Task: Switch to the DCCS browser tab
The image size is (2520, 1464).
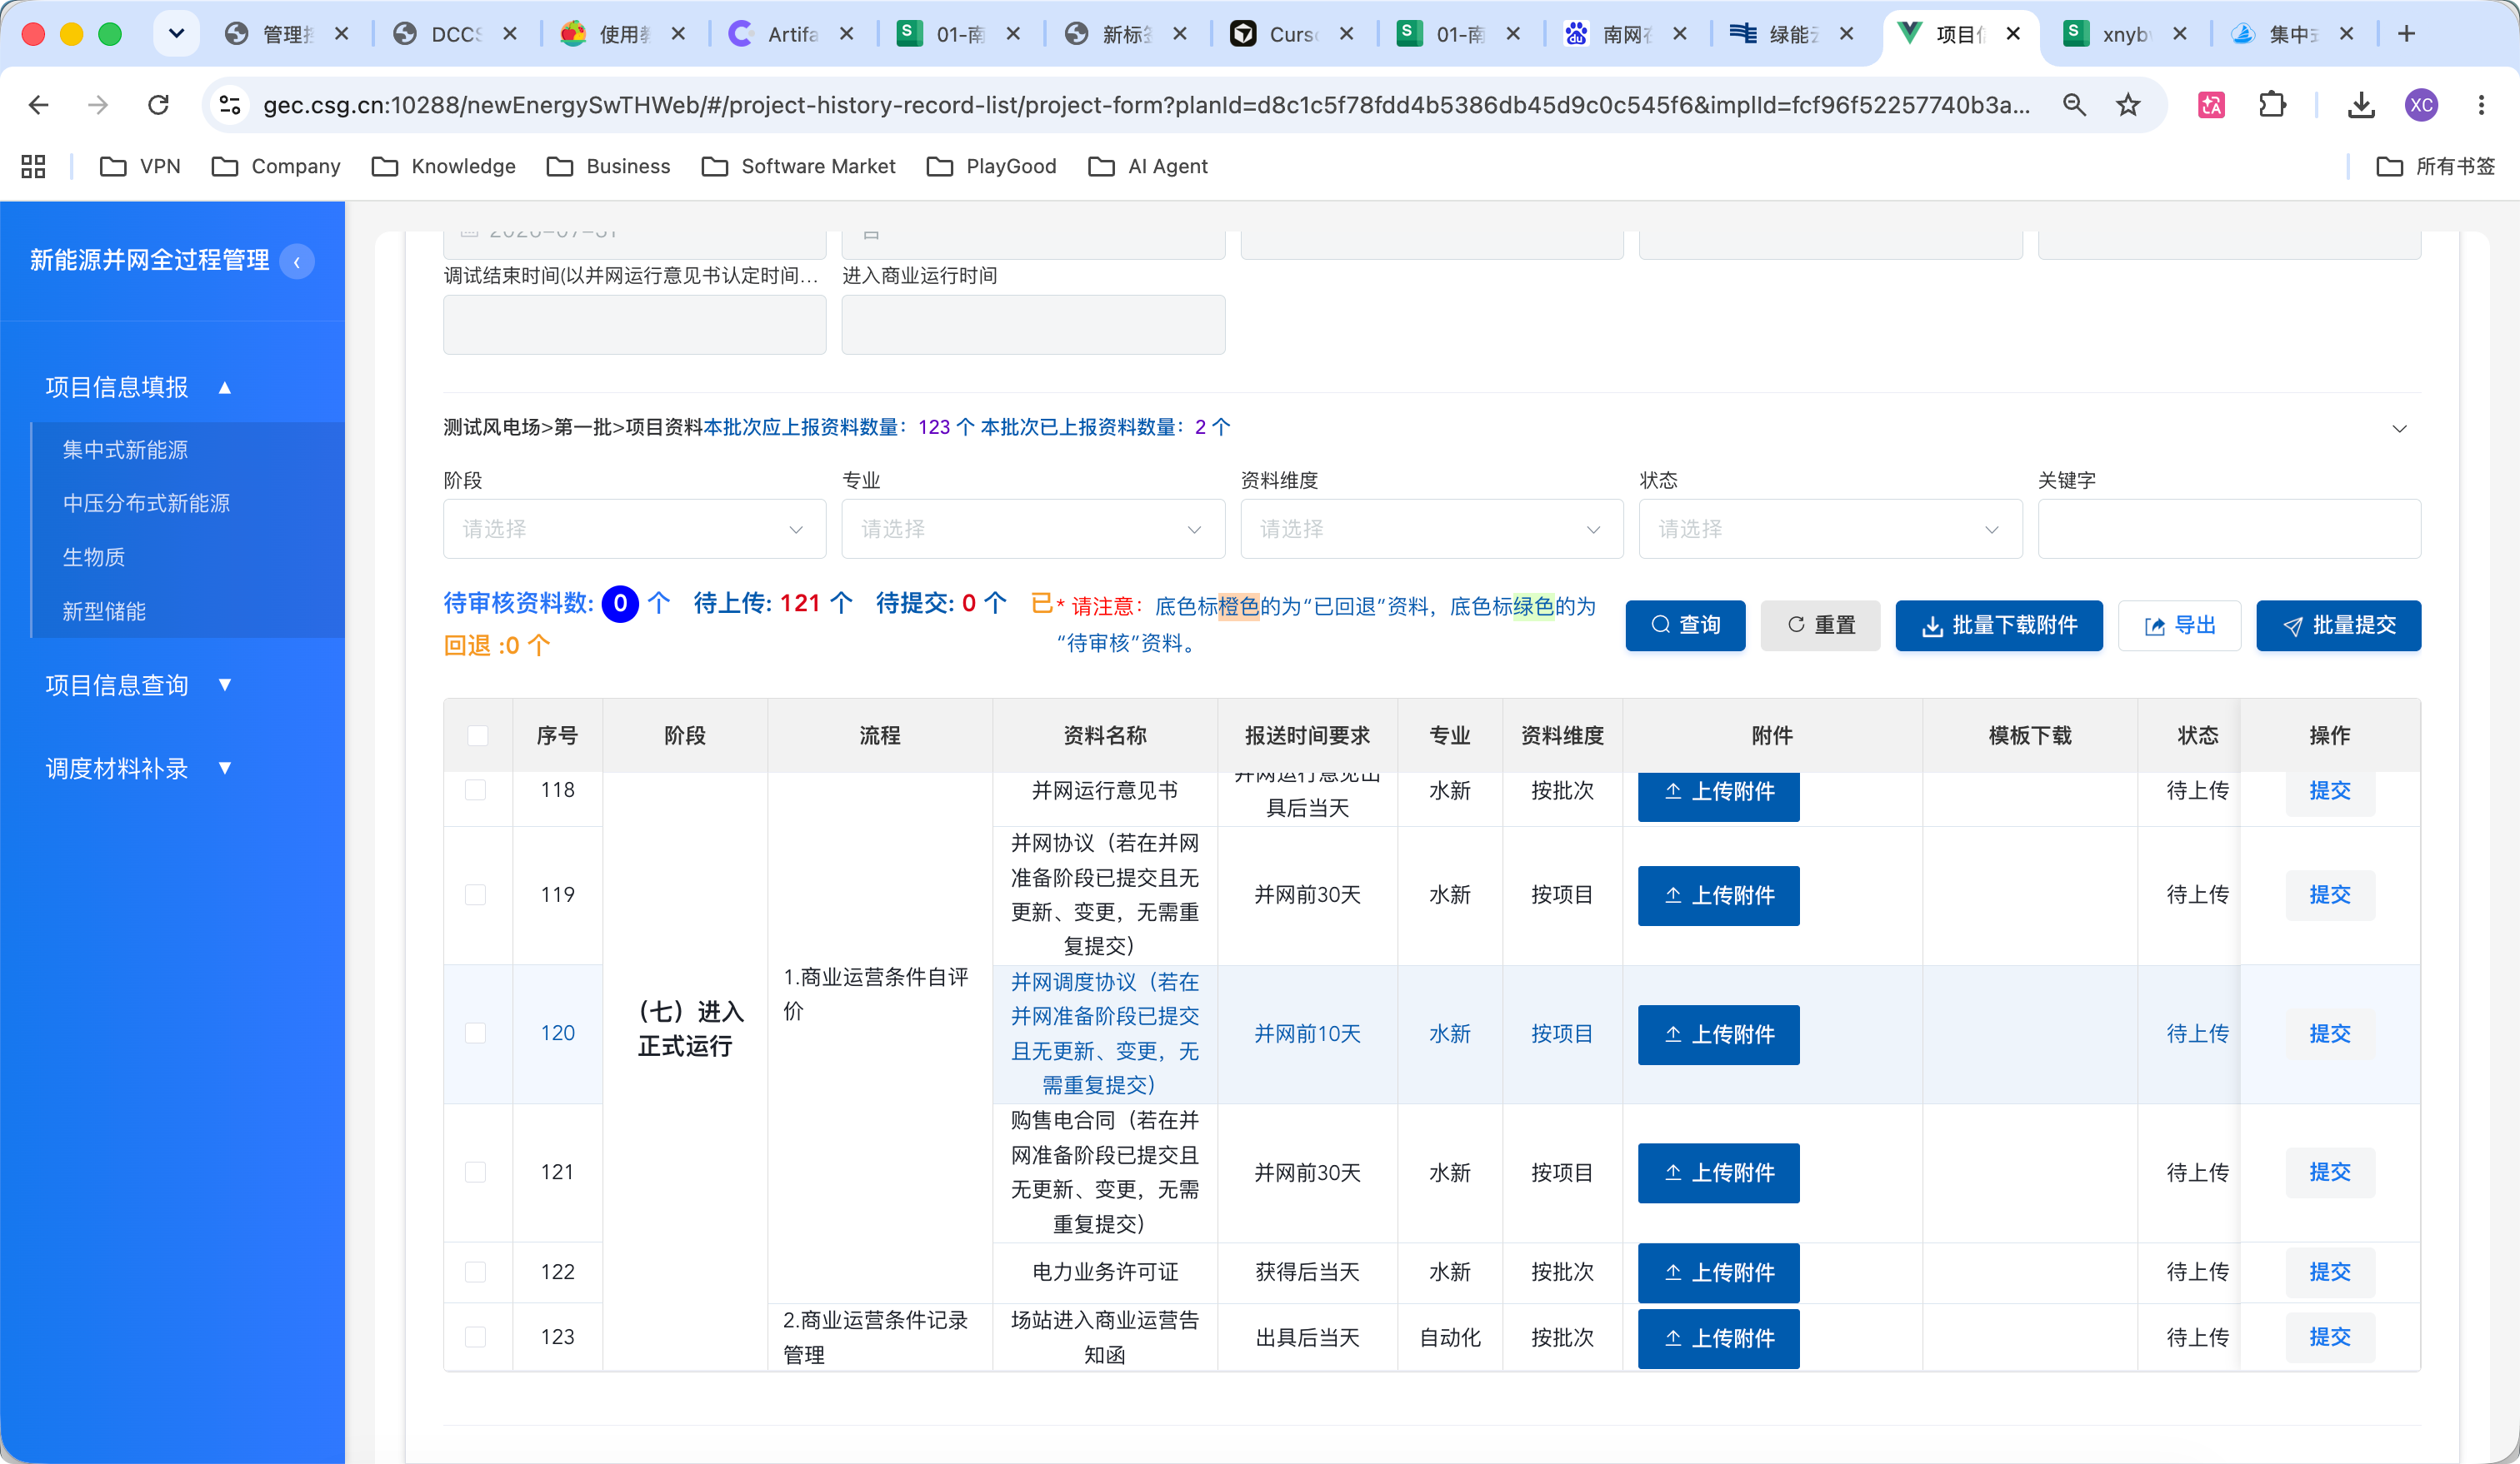Action: coord(455,34)
